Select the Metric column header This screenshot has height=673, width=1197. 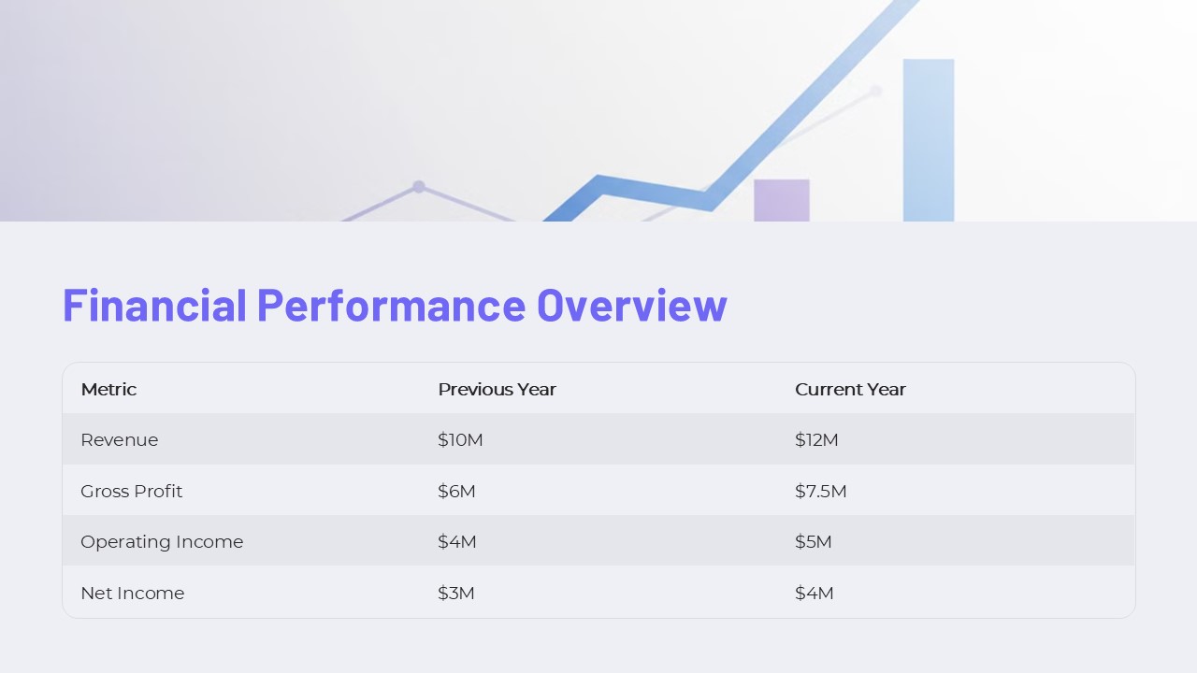point(108,389)
